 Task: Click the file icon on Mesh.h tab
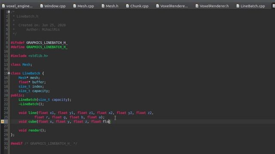point(103,6)
